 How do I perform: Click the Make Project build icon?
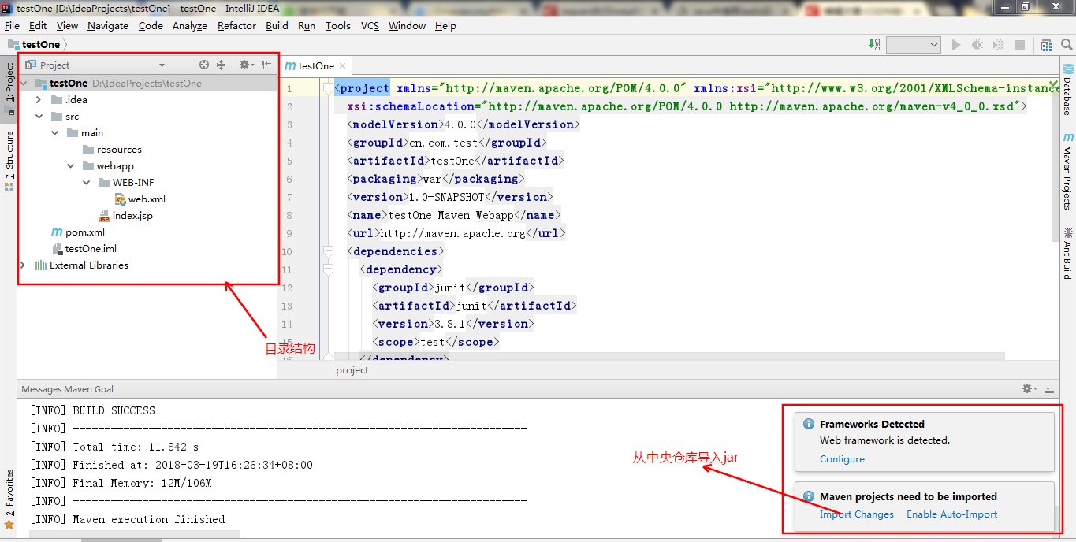click(x=874, y=45)
